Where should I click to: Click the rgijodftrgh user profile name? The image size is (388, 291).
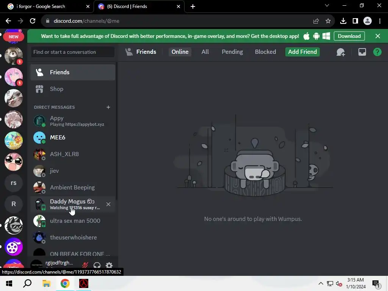click(59, 263)
